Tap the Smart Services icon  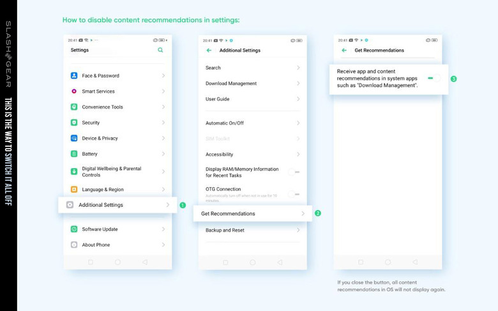tap(74, 91)
